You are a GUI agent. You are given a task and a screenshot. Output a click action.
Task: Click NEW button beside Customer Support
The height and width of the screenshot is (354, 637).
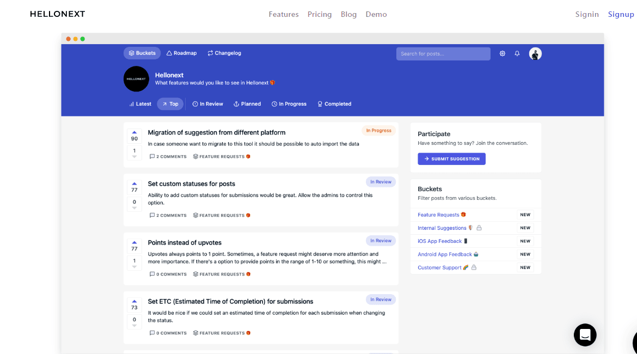click(525, 267)
